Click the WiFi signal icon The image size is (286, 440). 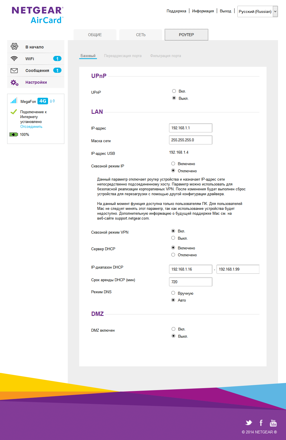click(x=14, y=58)
